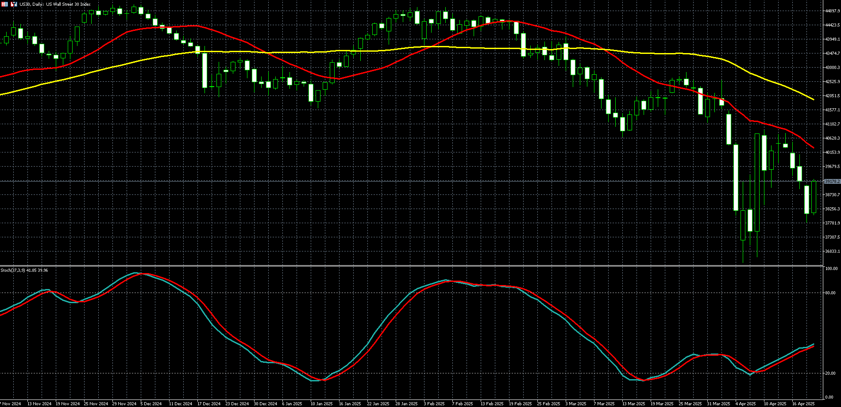This screenshot has width=841, height=407.
Task: Click the 80.00 stochastic level label
Action: (x=830, y=293)
